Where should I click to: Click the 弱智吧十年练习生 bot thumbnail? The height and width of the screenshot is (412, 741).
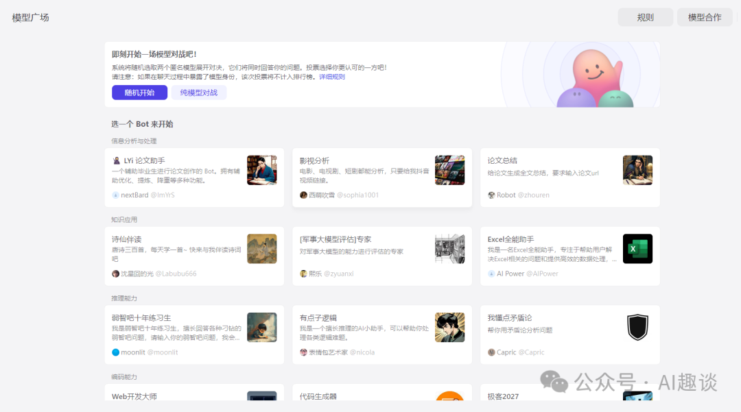(261, 328)
